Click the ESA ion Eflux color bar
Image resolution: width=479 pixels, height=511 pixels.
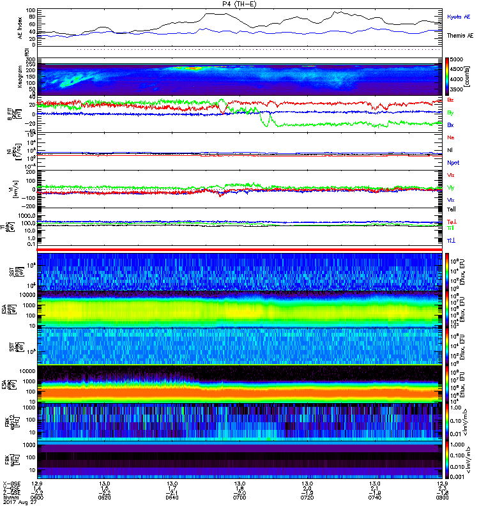coord(447,310)
